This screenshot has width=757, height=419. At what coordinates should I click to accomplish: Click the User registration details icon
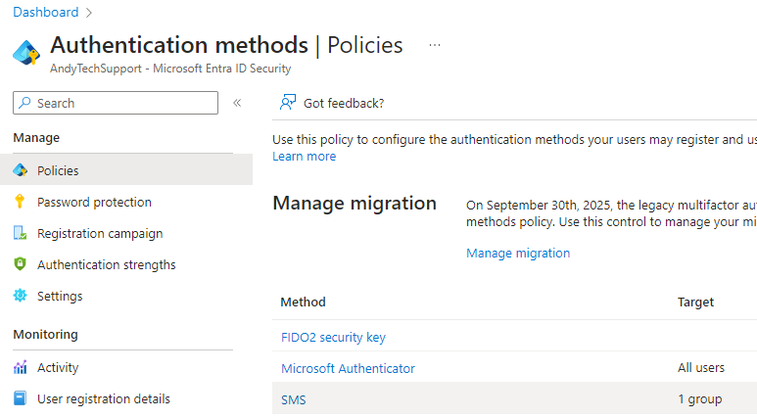click(x=20, y=398)
